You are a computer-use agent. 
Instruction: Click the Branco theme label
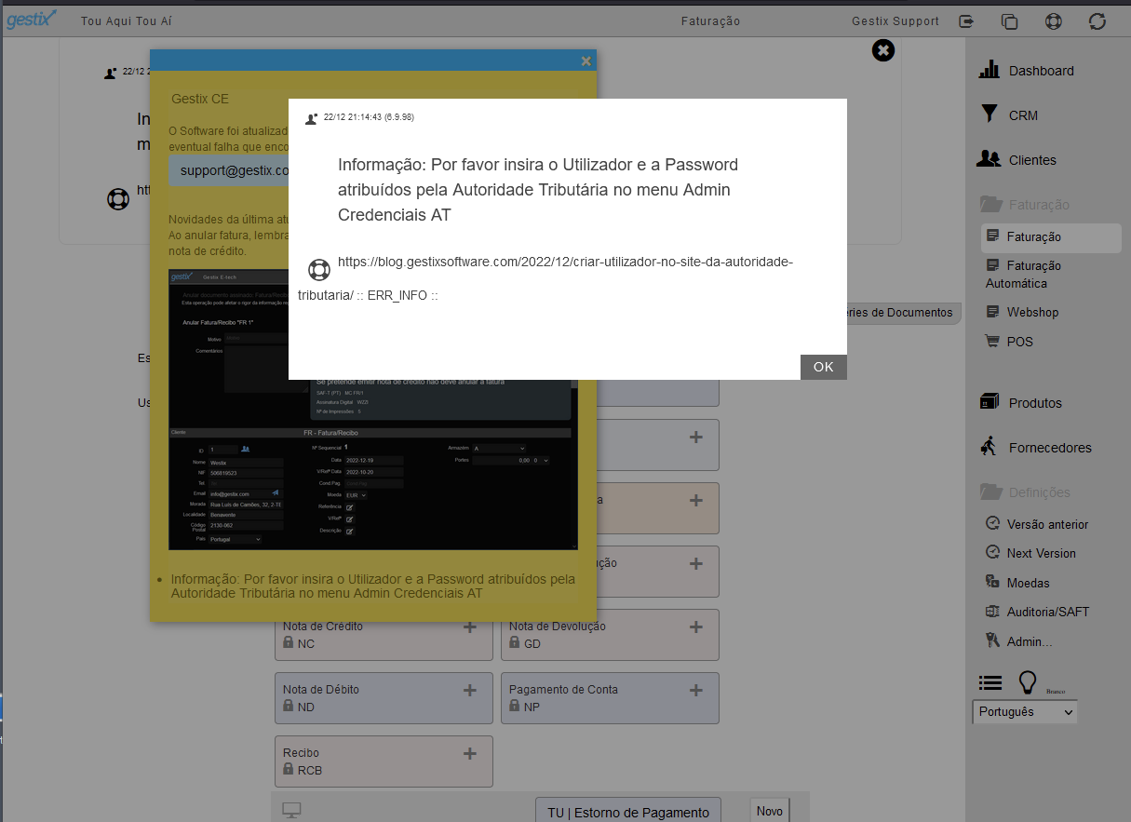click(1055, 692)
